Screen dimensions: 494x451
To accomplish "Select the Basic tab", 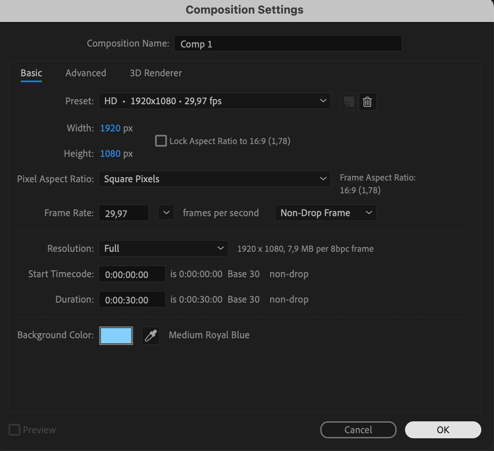I will click(x=31, y=73).
